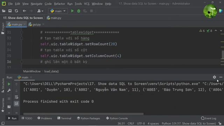224x126 pixels.
Task: Open the Edit menu
Action: point(17,4)
